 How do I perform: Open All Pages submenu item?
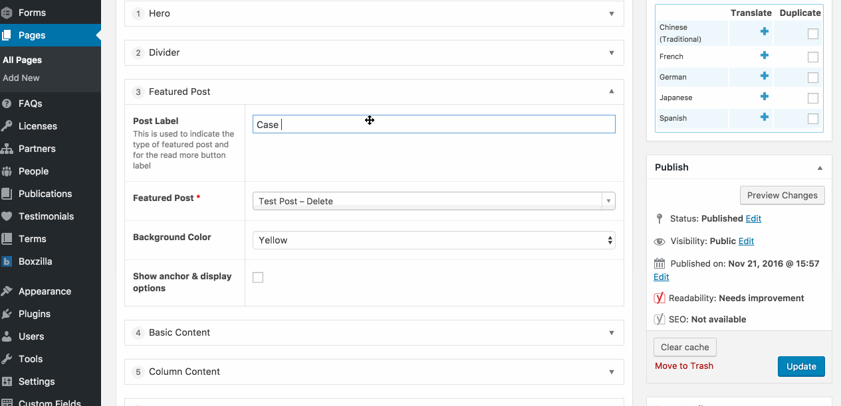click(x=22, y=60)
